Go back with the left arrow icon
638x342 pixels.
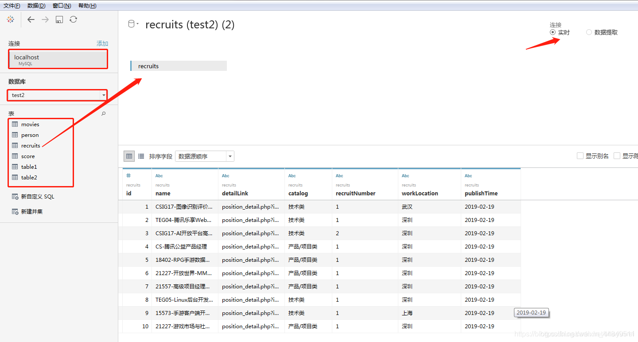[x=31, y=19]
